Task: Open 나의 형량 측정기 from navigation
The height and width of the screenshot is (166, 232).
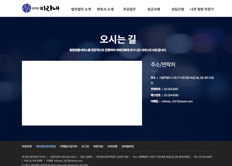Action: click(202, 9)
